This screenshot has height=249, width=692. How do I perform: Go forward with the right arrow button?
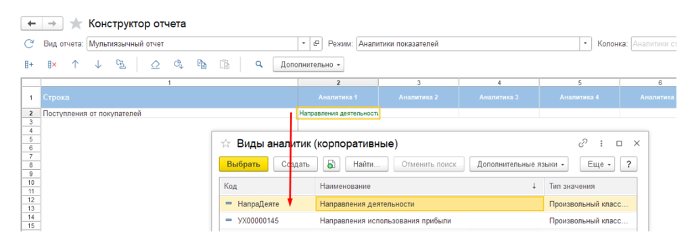(x=53, y=24)
